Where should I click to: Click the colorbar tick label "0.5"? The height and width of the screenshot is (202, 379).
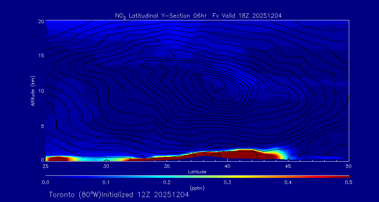349,183
